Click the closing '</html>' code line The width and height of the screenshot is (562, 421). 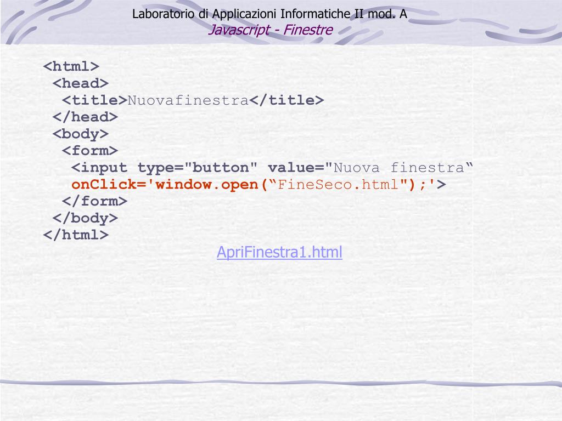tap(76, 235)
